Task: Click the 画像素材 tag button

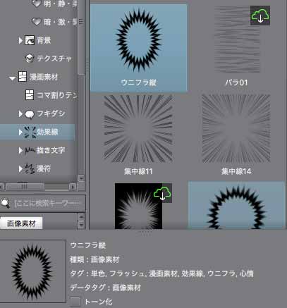Action: coord(21,223)
